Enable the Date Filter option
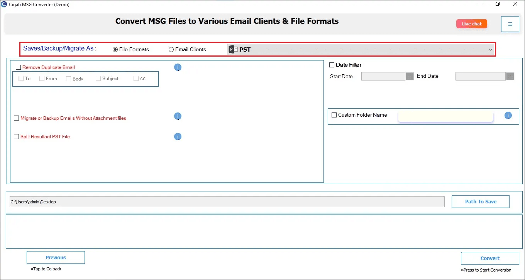Screen dimensions: 525x280 coord(331,65)
